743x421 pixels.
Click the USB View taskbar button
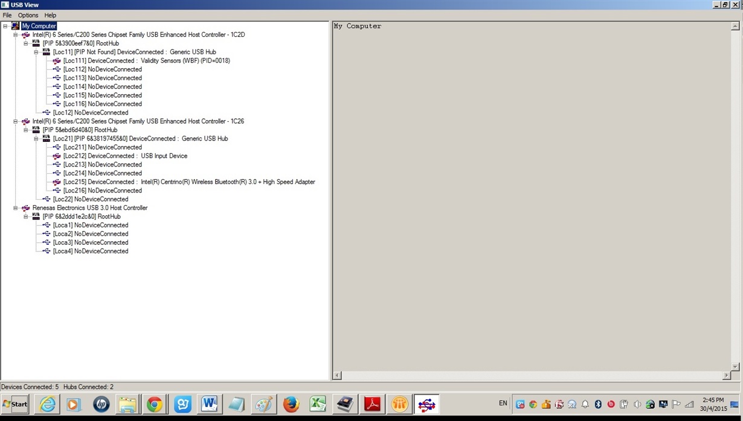point(426,404)
